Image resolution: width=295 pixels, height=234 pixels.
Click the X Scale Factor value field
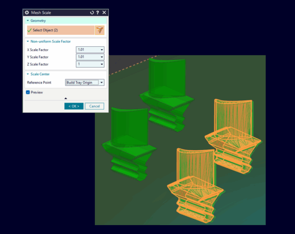[x=88, y=50]
